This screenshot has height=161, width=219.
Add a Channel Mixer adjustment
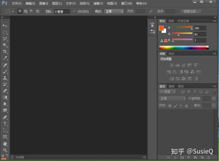click(x=193, y=72)
